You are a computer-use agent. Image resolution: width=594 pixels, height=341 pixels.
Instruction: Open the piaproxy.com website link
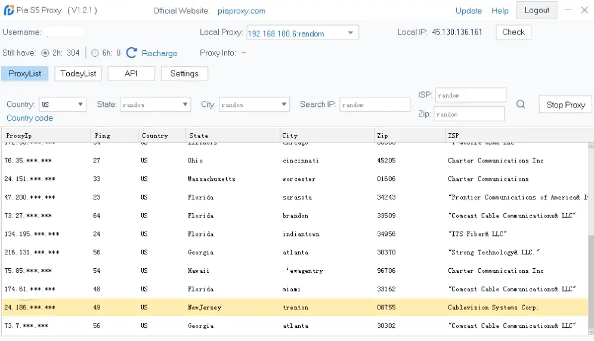[x=242, y=11]
